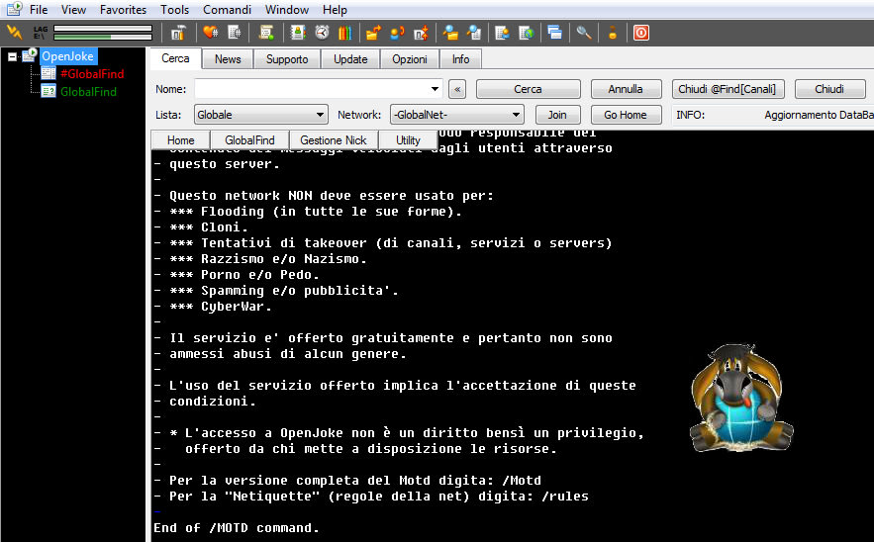
Task: Collapse the OpenJoke server tree node
Action: tap(12, 56)
